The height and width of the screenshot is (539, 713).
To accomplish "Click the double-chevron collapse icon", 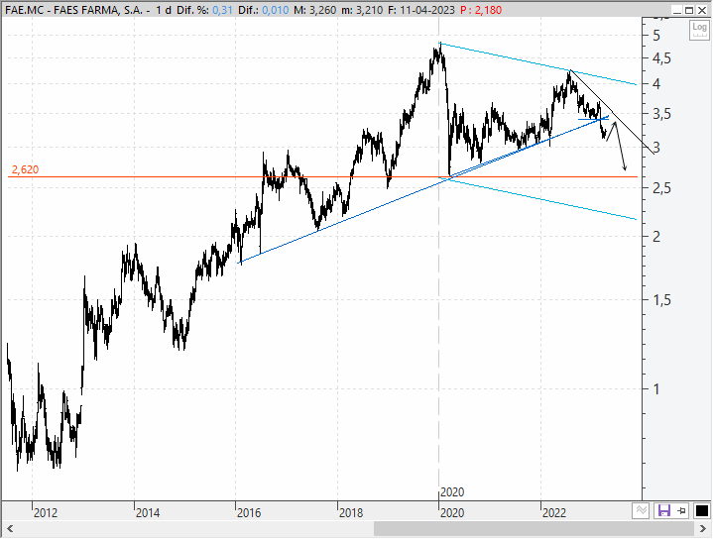I will tap(642, 510).
